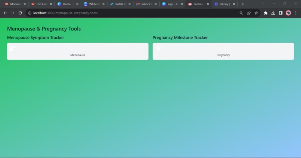Viewport: 301px width, 158px height.
Task: Open Chrome three-dot menu
Action: tap(296, 13)
